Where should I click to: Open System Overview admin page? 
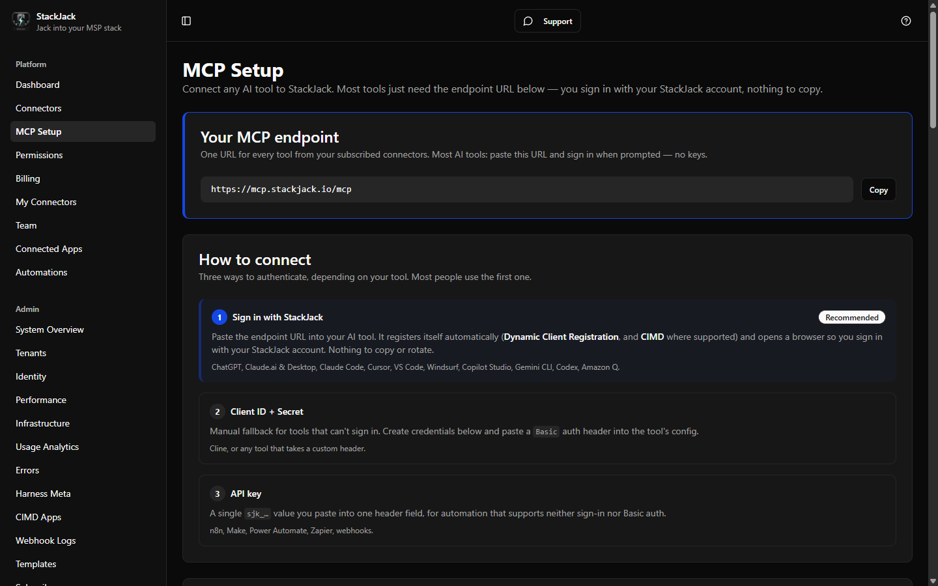pos(83,329)
